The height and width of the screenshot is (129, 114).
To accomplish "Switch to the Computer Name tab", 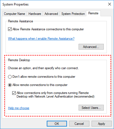I will [x=14, y=14].
